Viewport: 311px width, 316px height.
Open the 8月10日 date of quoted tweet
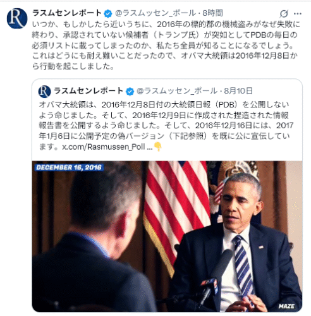[x=238, y=91]
